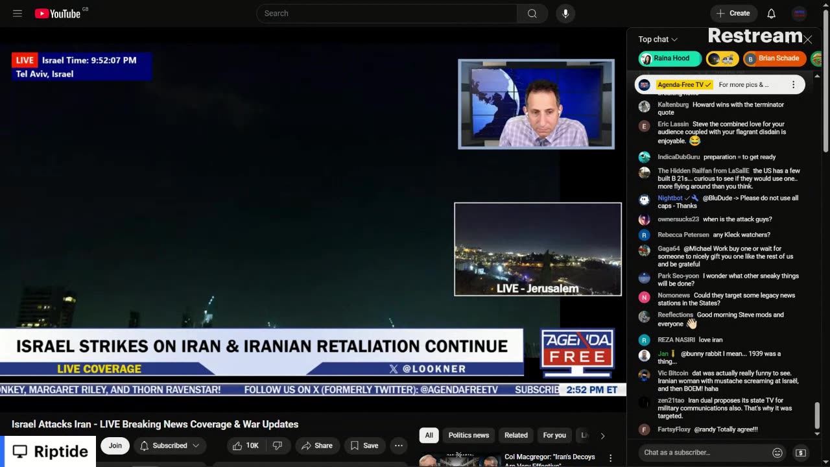
Task: Dislike the video thumbs-down button
Action: pos(278,446)
